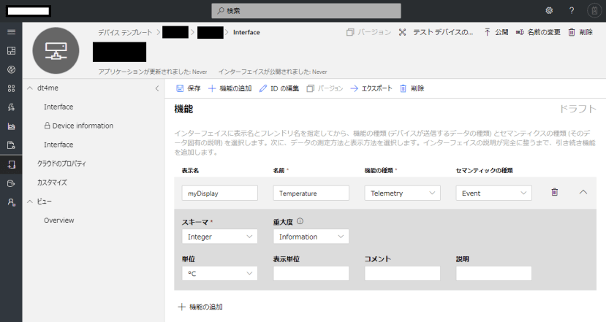Show info tooltip next to 重大度

point(300,221)
